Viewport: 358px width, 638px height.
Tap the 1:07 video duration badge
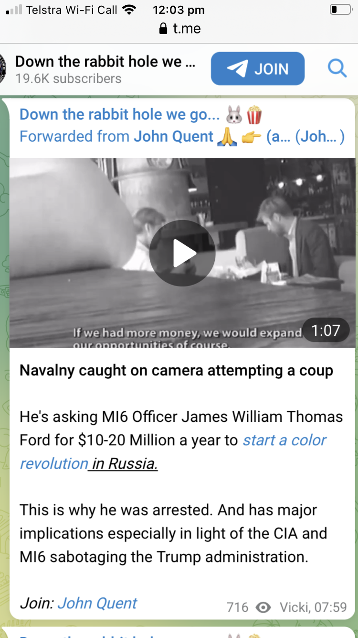pyautogui.click(x=326, y=330)
